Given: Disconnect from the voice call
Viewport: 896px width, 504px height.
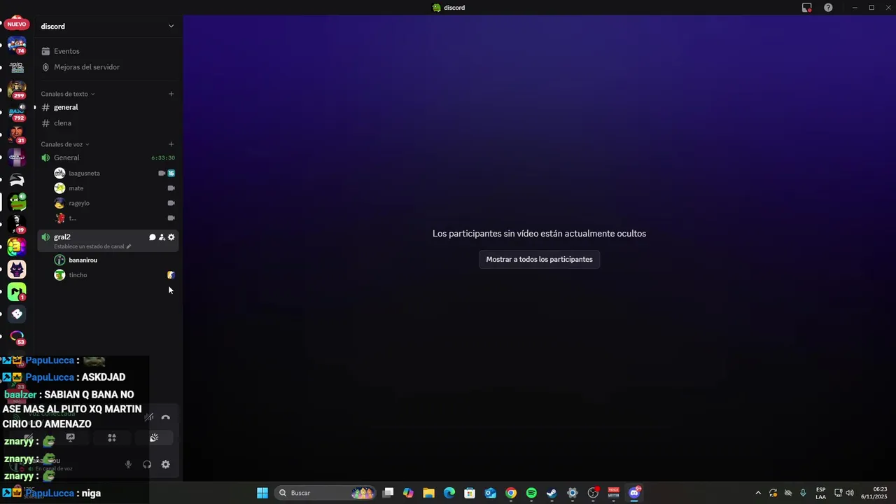Looking at the screenshot, I should pos(166,417).
